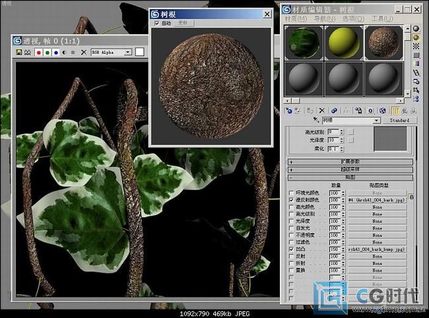
Task: Click Go to Parent icon
Action: click(405, 110)
